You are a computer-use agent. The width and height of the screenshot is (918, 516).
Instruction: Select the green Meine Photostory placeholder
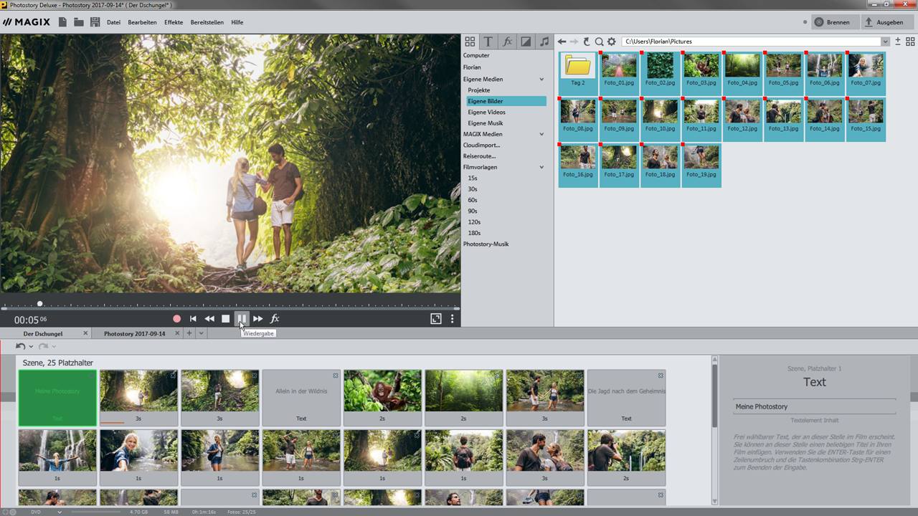coord(57,398)
